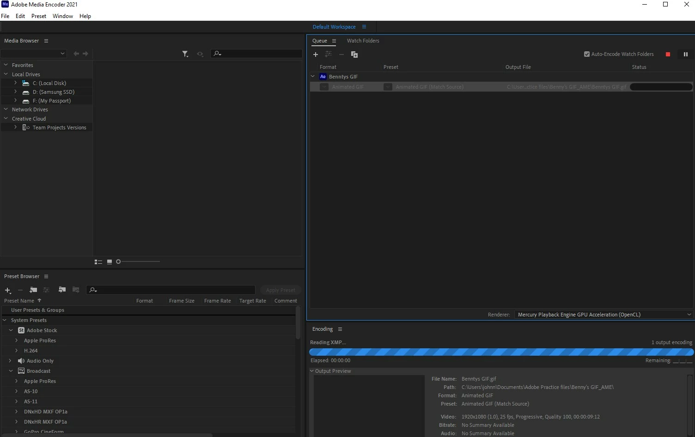
Task: Open the Encoding panel menu icon
Action: [340, 329]
